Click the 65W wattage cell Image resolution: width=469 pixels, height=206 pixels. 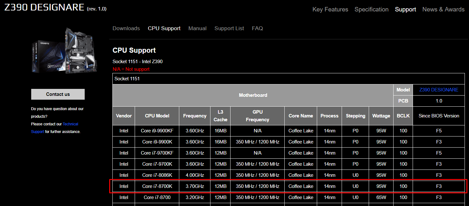tap(381, 197)
